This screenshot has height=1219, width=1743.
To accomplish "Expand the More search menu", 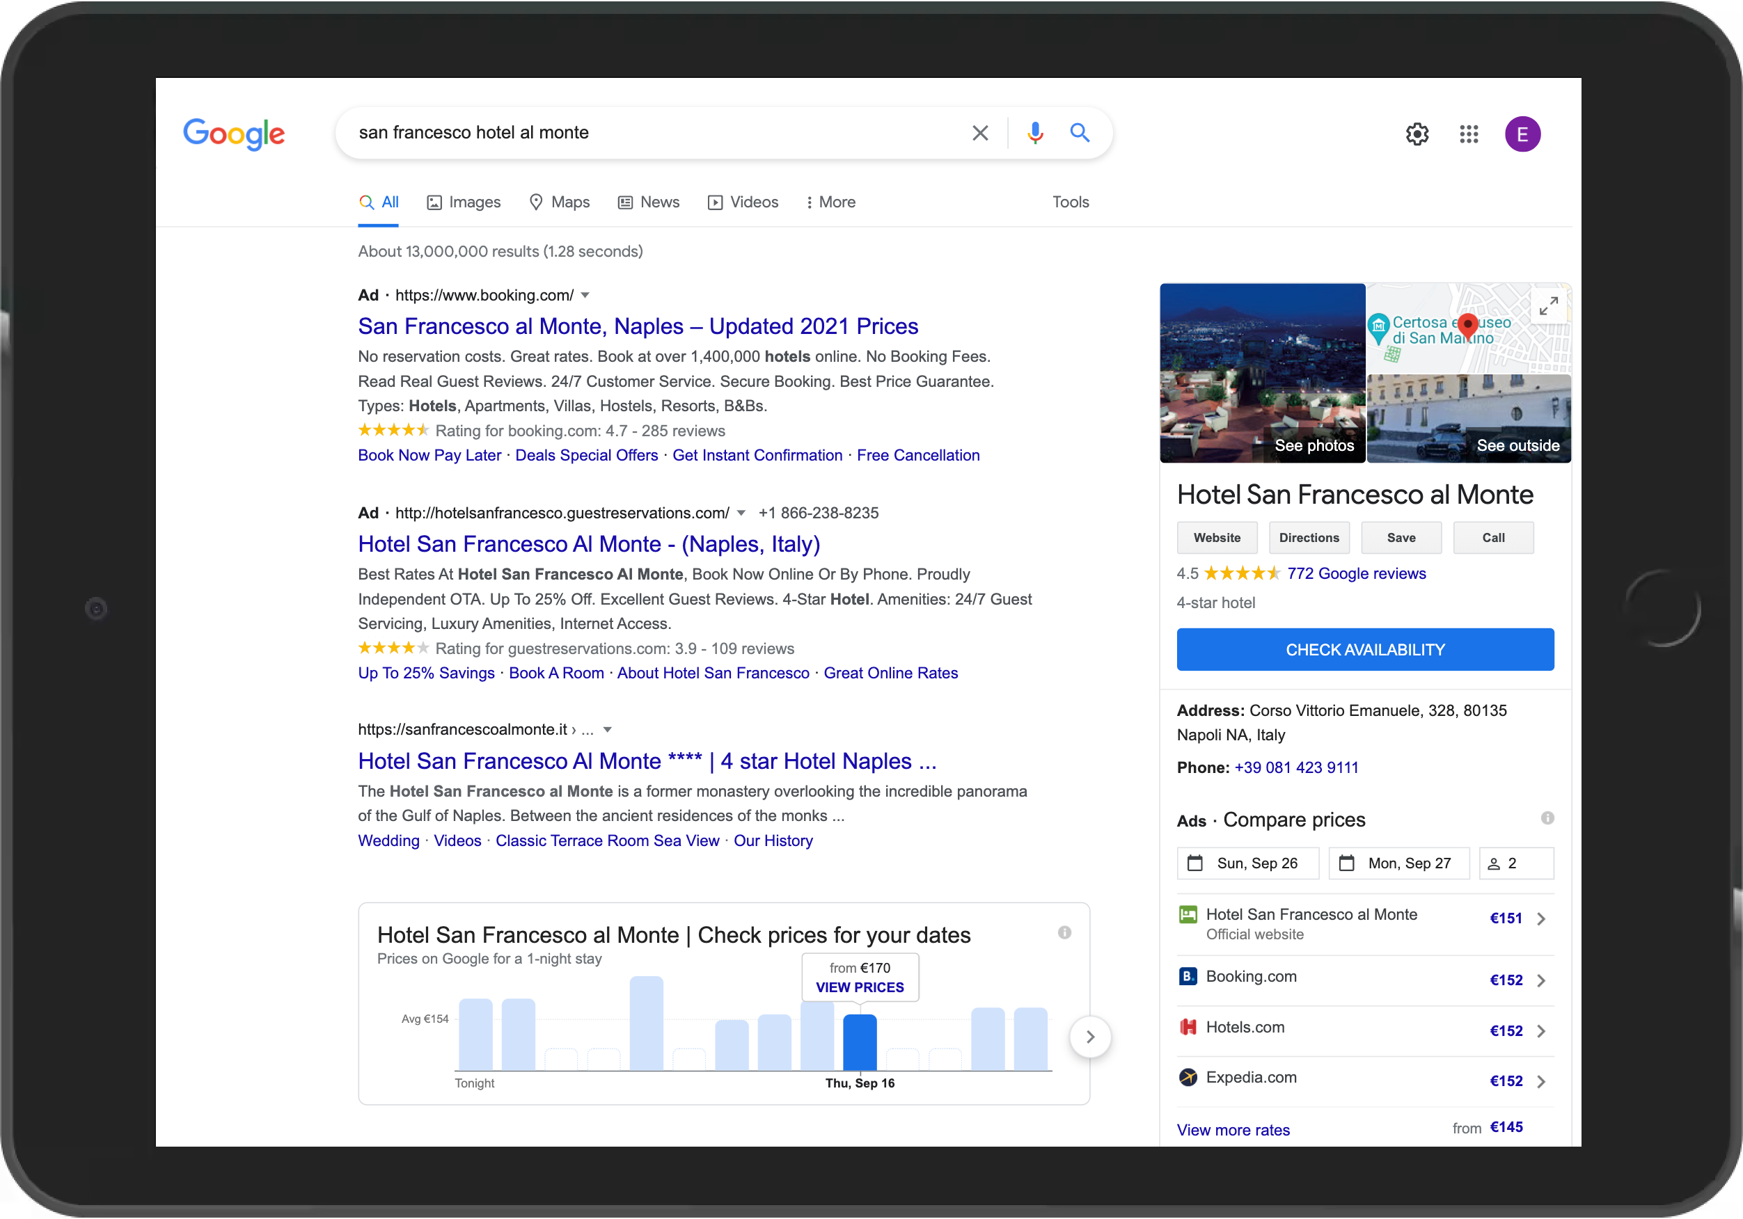I will point(830,202).
